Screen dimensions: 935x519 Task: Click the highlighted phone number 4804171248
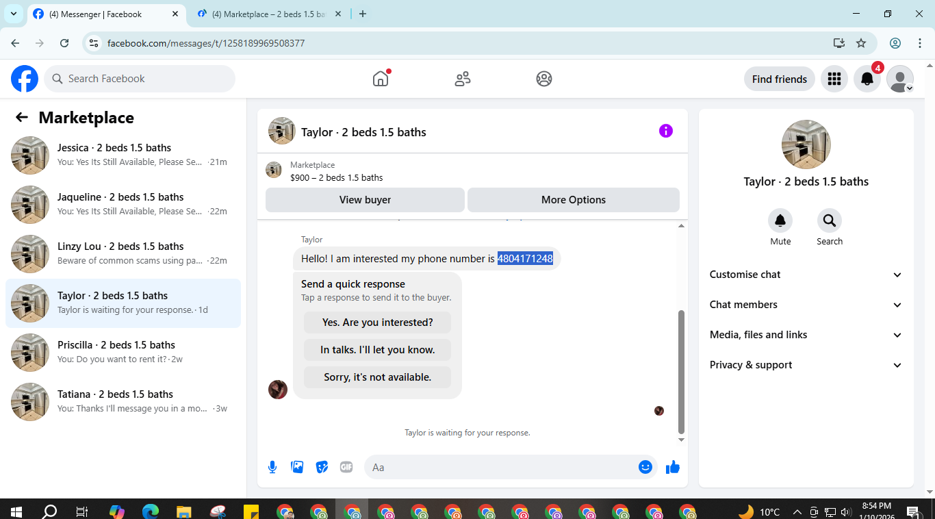click(525, 259)
